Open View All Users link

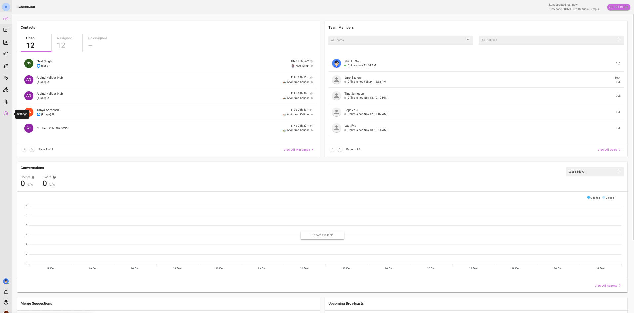click(x=609, y=150)
